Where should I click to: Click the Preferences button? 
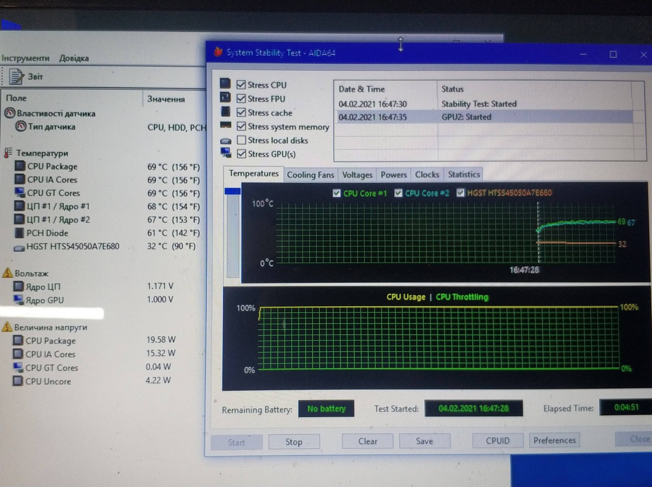click(x=554, y=440)
